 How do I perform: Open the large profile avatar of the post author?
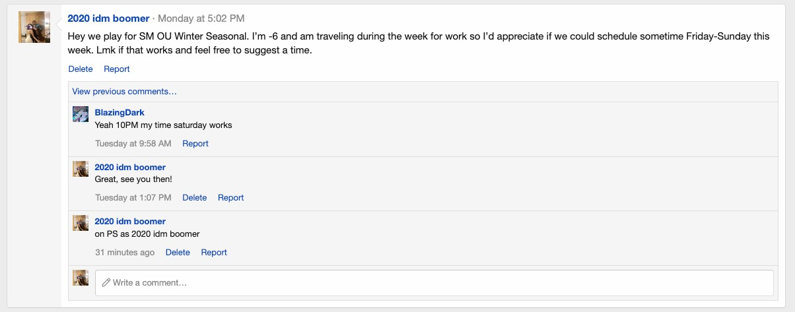tap(34, 27)
